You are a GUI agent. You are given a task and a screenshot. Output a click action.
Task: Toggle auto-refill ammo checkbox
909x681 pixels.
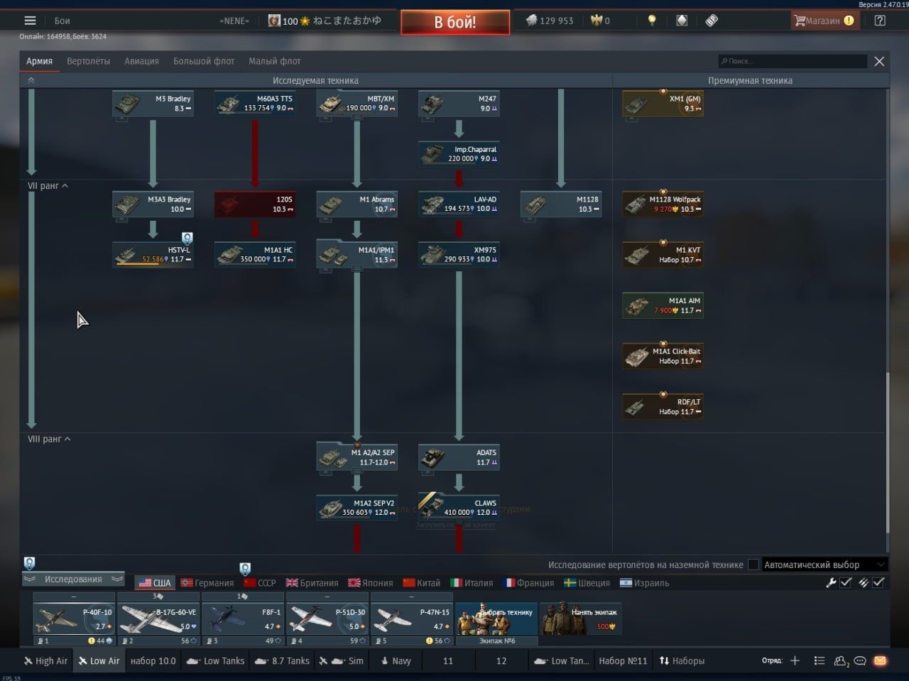click(x=878, y=582)
